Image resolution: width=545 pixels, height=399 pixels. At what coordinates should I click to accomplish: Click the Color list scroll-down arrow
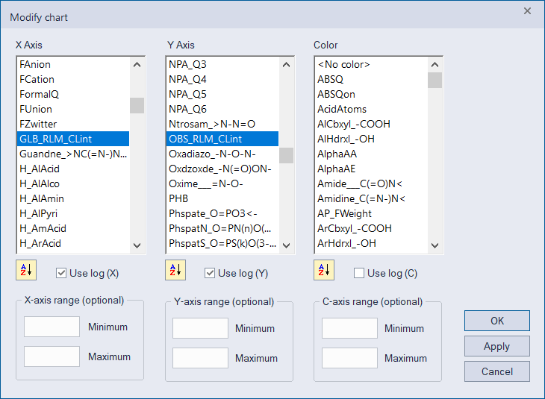pos(435,245)
